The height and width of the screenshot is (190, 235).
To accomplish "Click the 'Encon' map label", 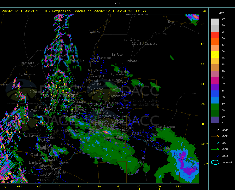I will (172, 22).
